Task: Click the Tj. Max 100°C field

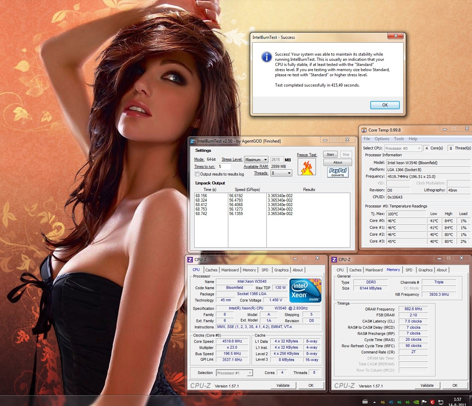Action: (x=406, y=214)
